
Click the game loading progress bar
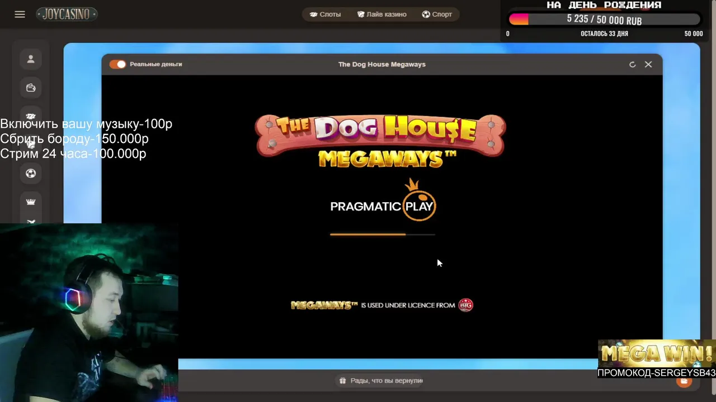[x=383, y=234]
